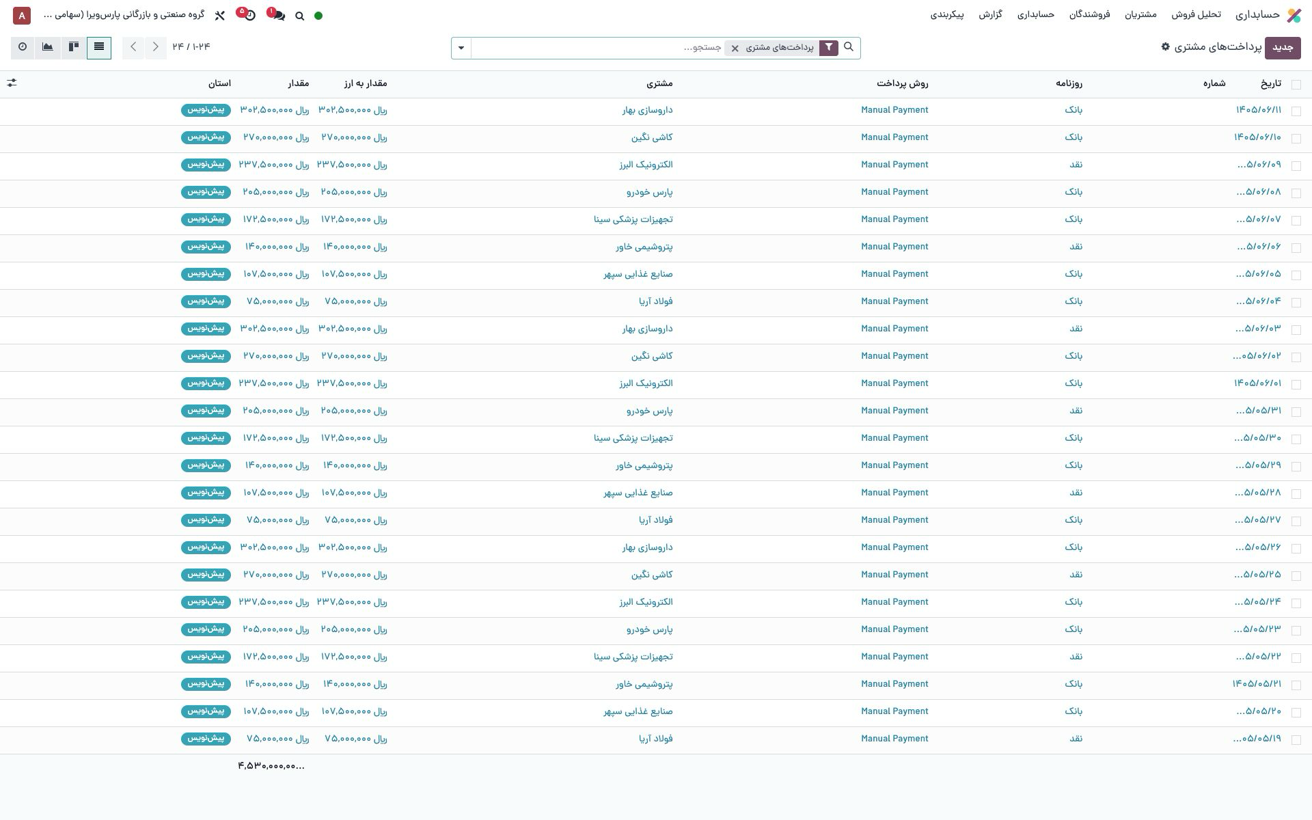Go to next page arrow
The image size is (1312, 820).
pyautogui.click(x=133, y=47)
